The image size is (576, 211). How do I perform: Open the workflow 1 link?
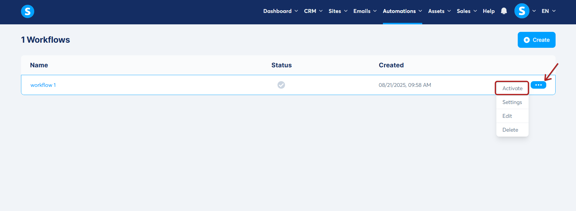click(43, 85)
